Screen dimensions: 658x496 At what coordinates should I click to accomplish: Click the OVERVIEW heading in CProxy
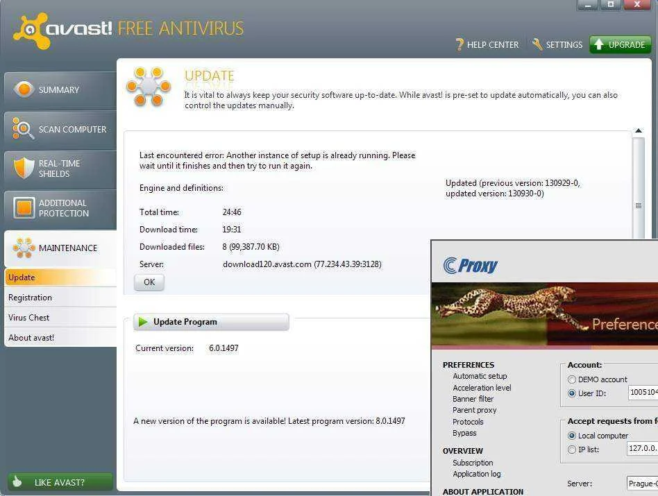(x=463, y=451)
